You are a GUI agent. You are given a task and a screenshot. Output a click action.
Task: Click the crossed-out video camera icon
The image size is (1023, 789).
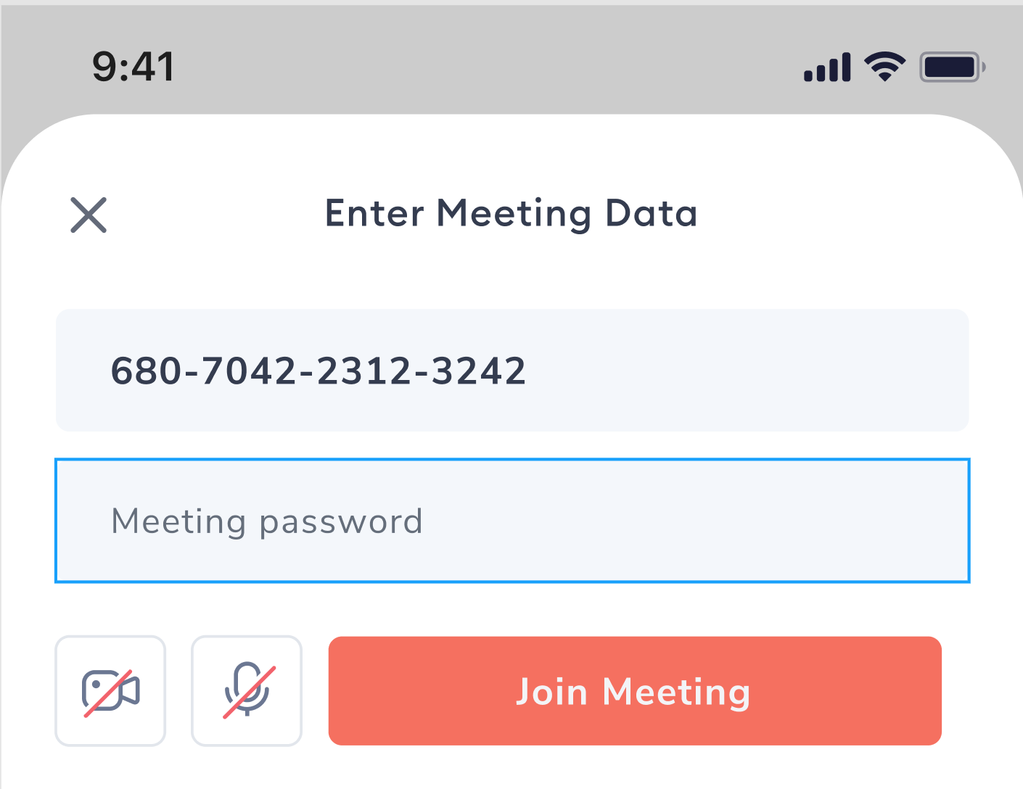tap(110, 690)
